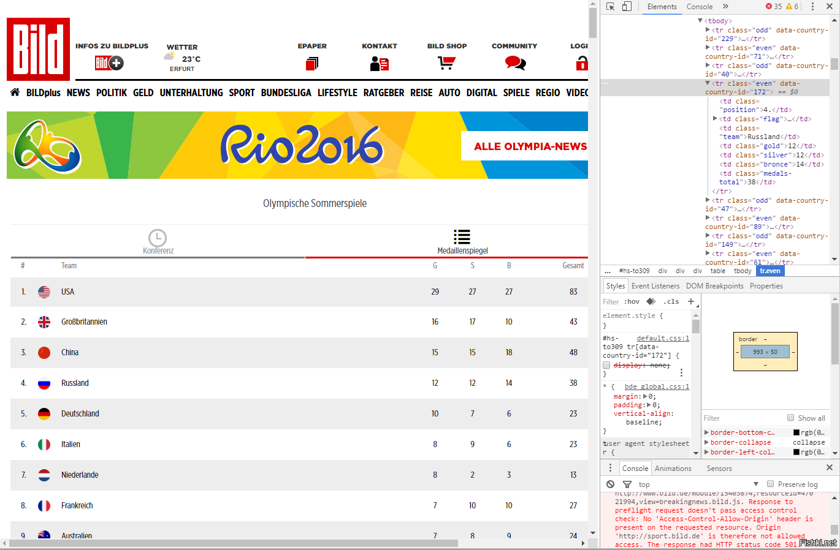Toggle element state diamond icon in Styles
Viewport: 840px width, 550px height.
coord(651,301)
